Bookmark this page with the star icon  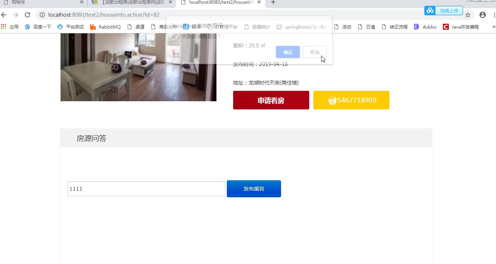tap(468, 15)
